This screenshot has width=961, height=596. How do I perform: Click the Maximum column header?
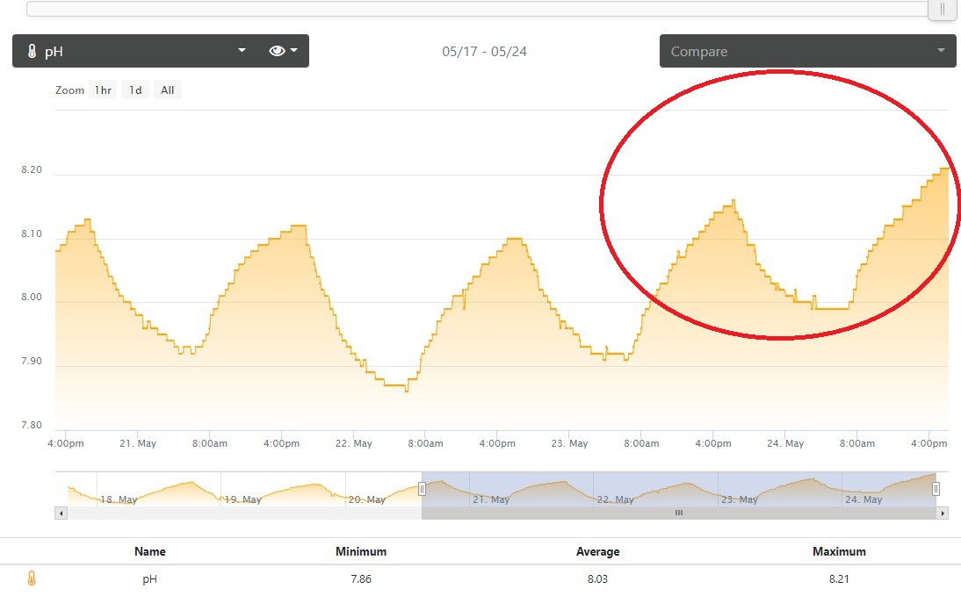[x=839, y=551]
